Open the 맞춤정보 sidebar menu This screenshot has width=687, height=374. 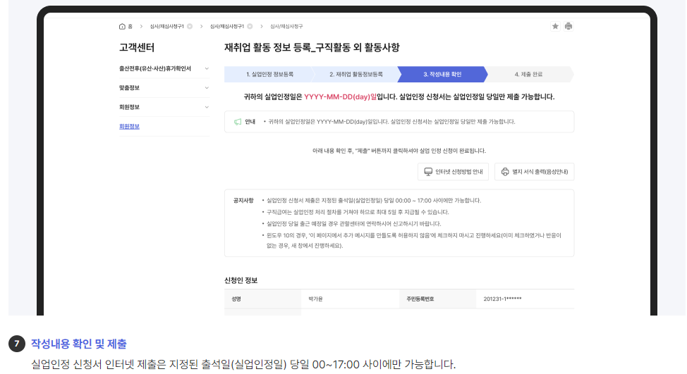164,88
